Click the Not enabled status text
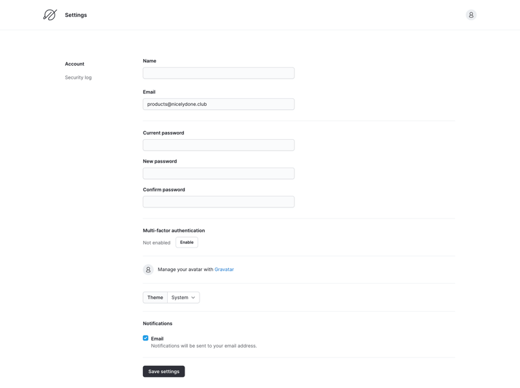Viewport: 520px width, 388px height. (157, 242)
